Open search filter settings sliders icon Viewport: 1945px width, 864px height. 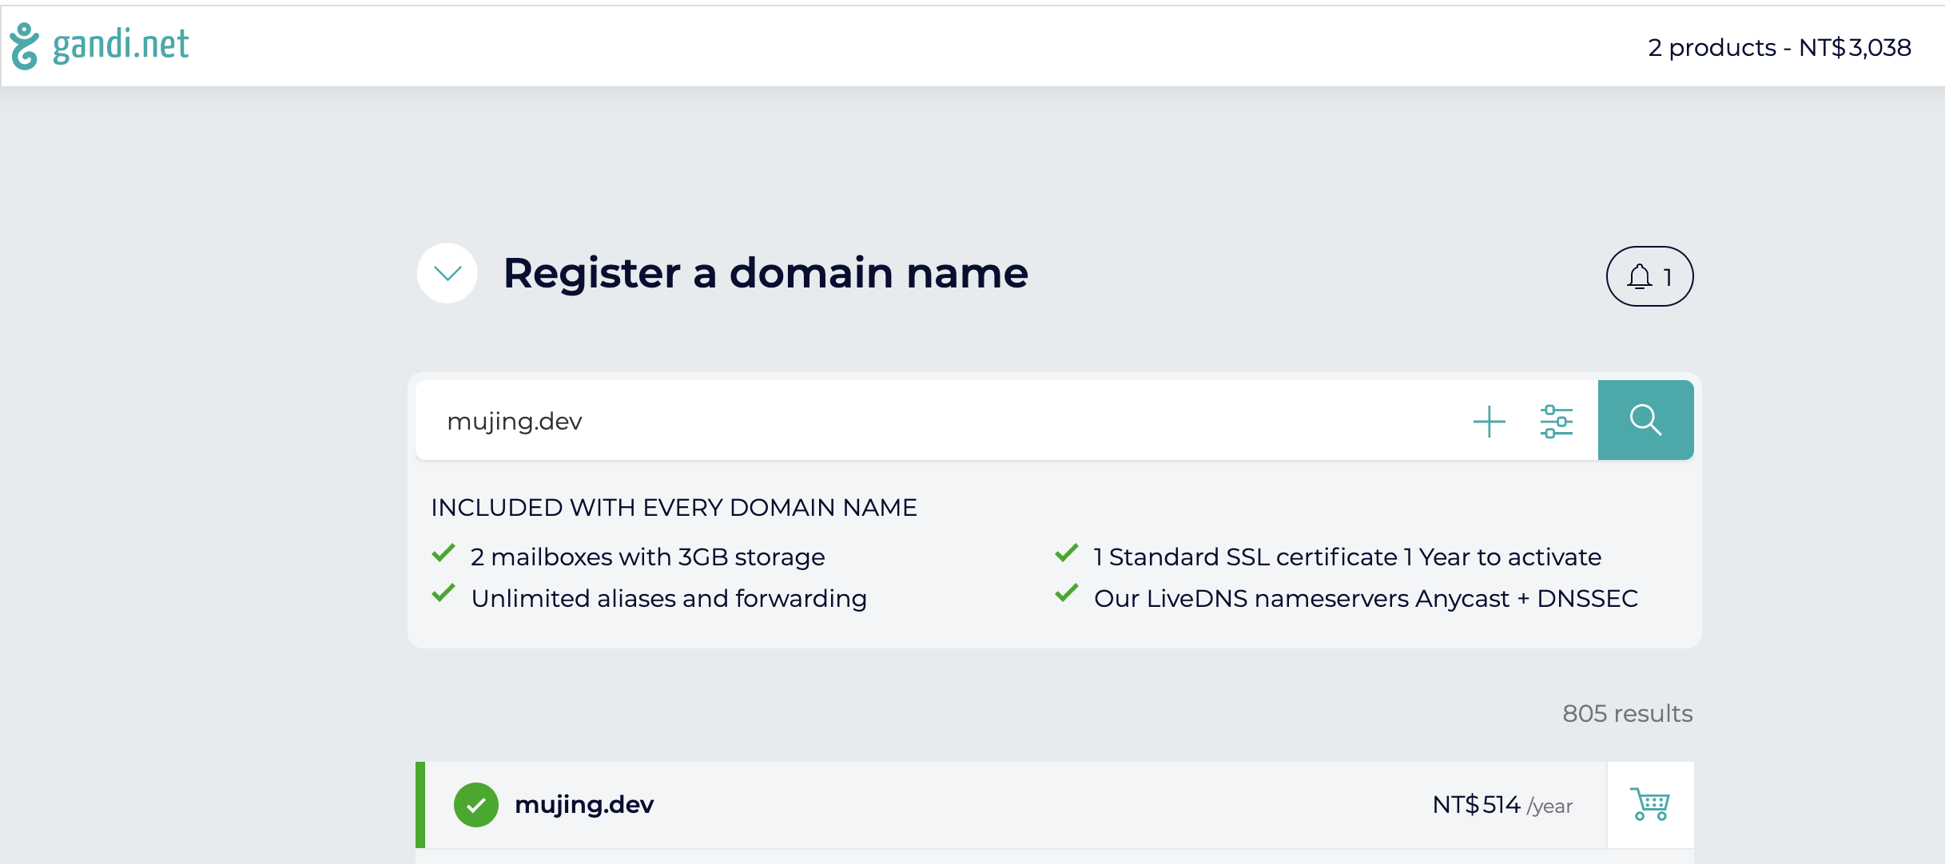[x=1556, y=421]
